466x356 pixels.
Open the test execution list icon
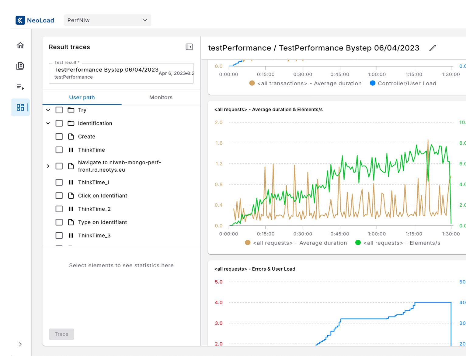20,87
